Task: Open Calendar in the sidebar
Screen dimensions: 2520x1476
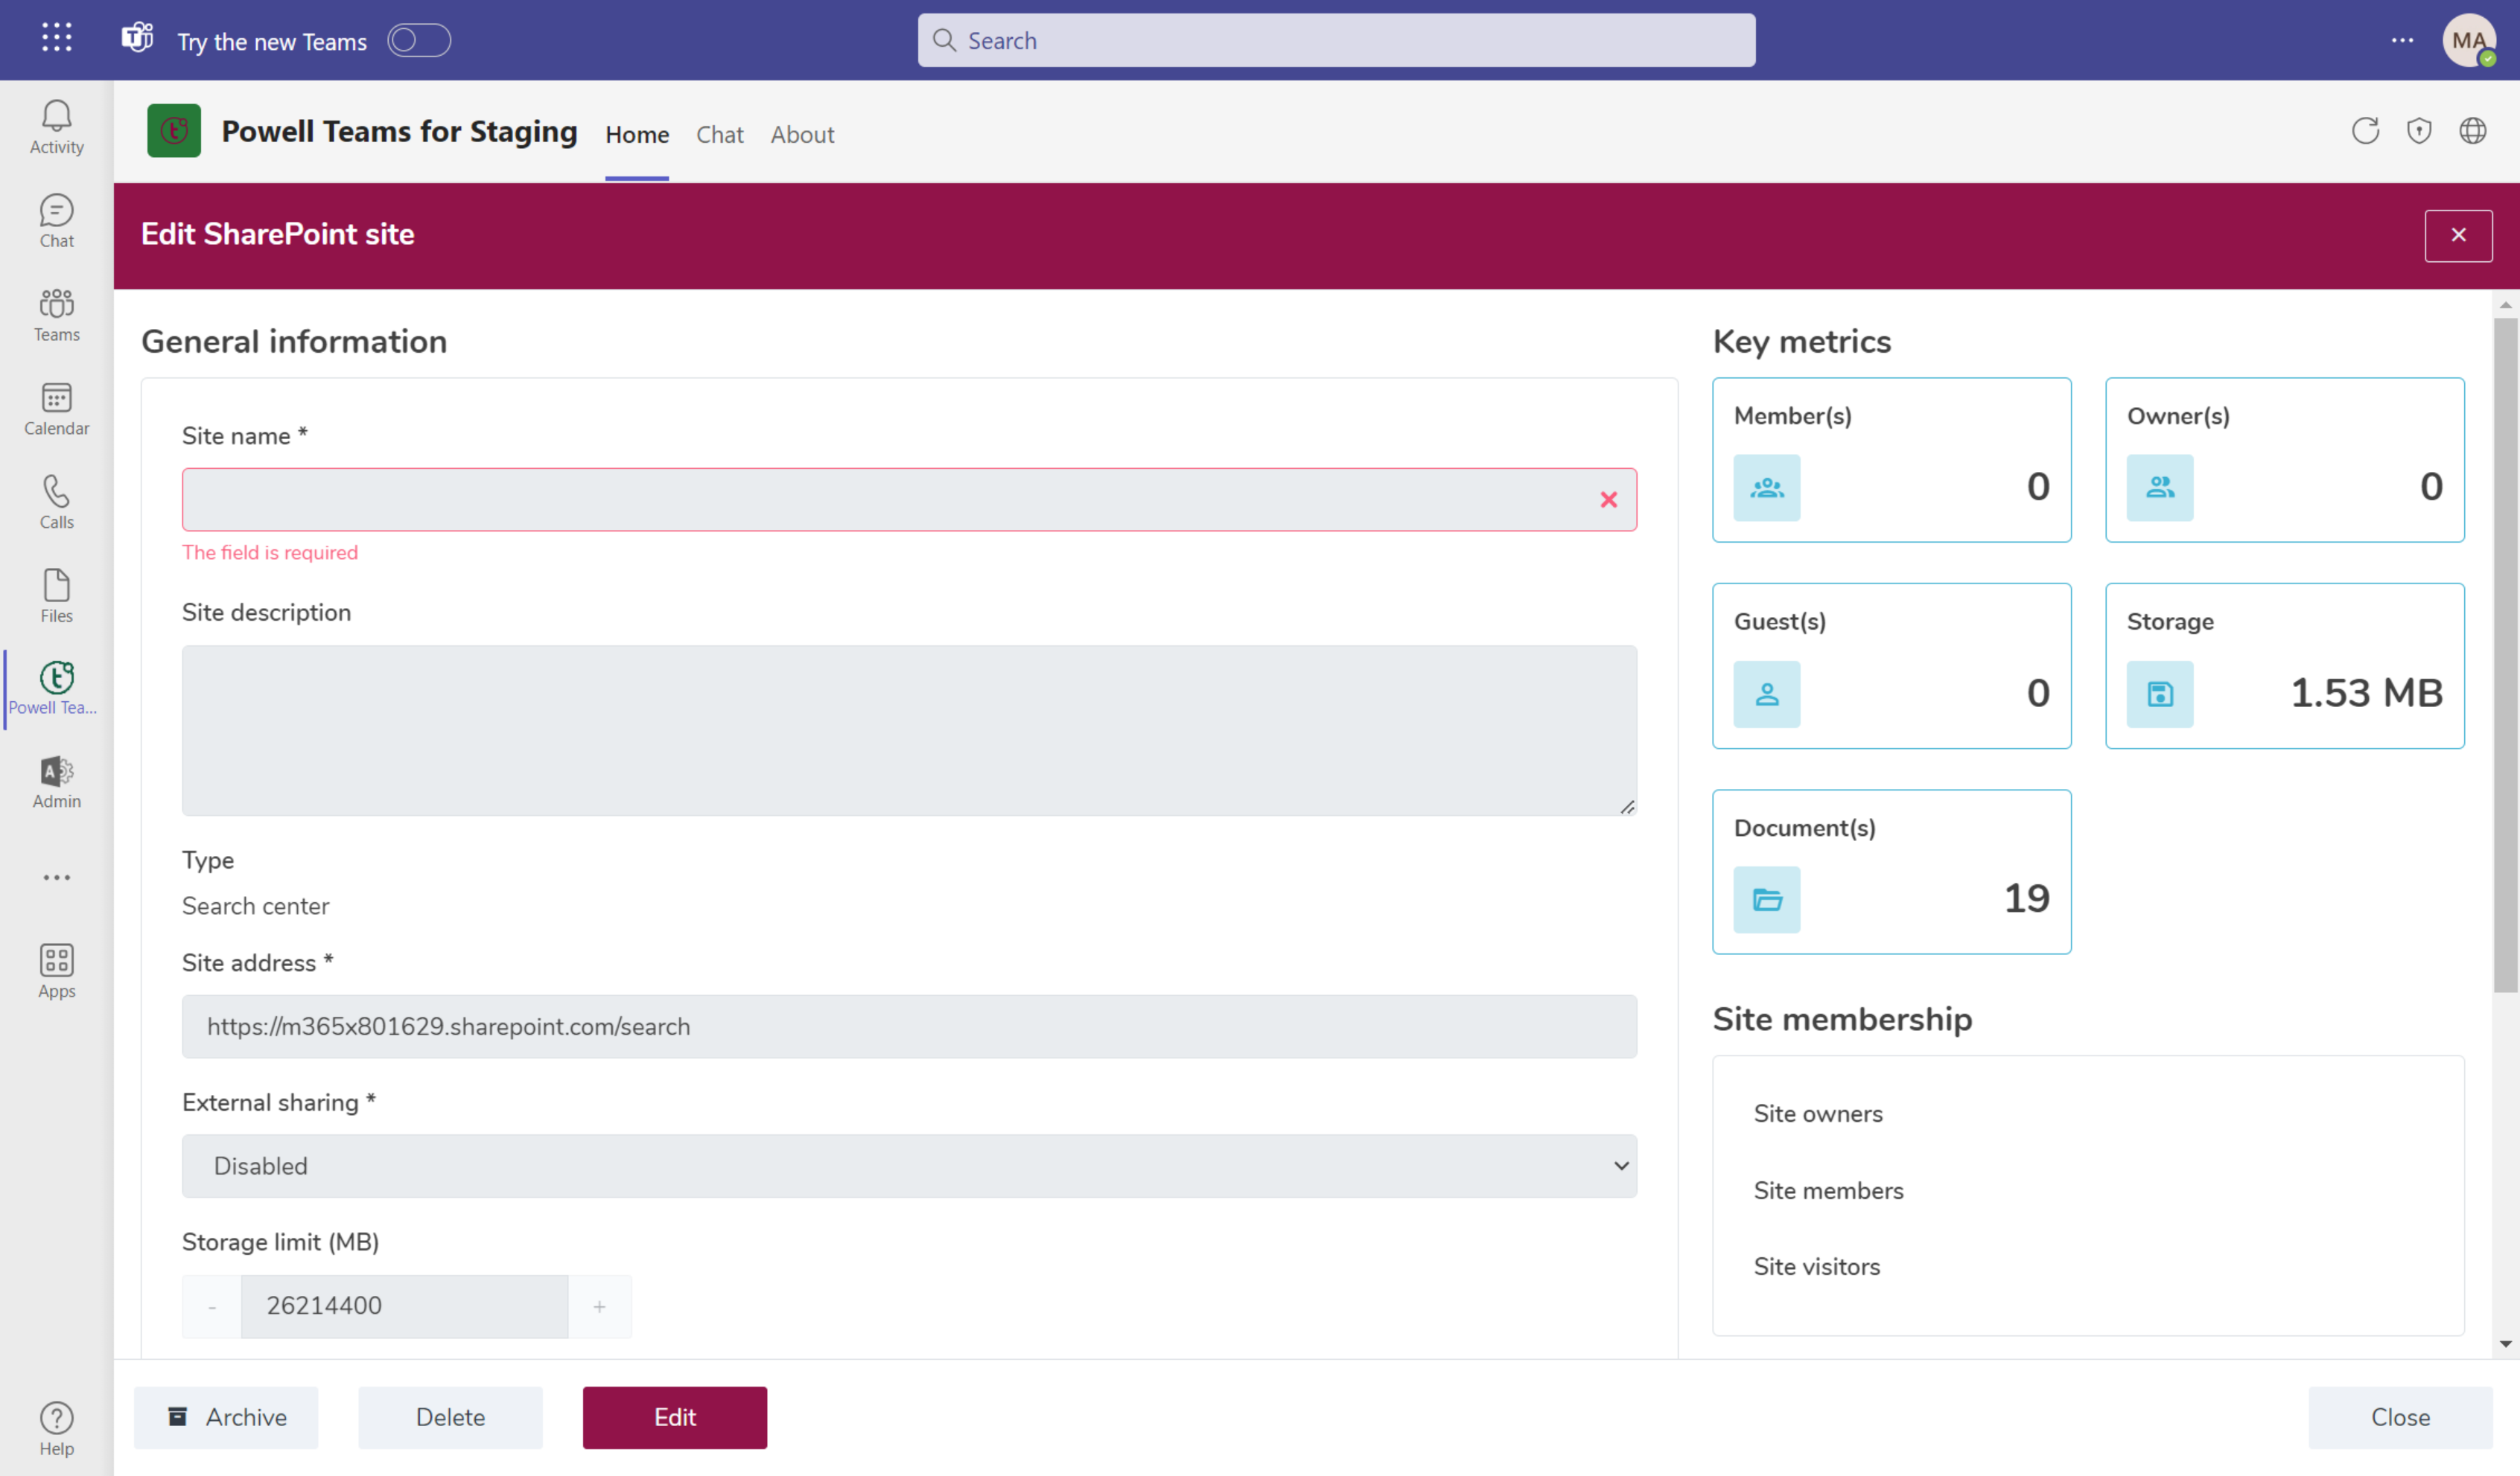Action: click(57, 409)
